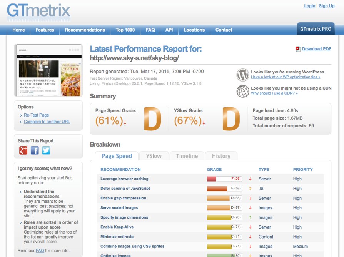Expand the Specify image dimensions recommendation
This screenshot has height=257, width=344.
(x=124, y=217)
